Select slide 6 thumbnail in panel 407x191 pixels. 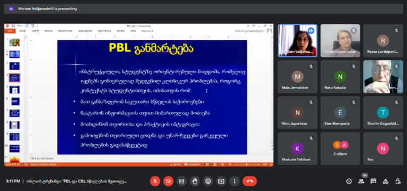tap(14, 101)
